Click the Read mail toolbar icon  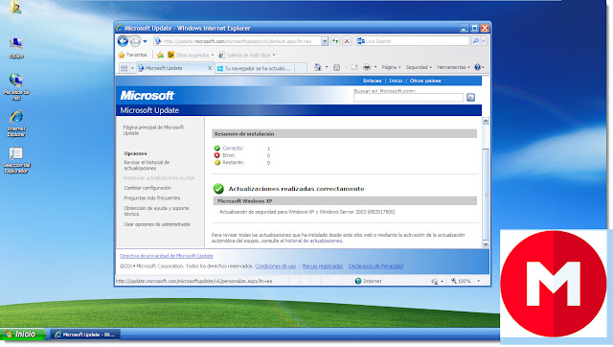(x=354, y=67)
